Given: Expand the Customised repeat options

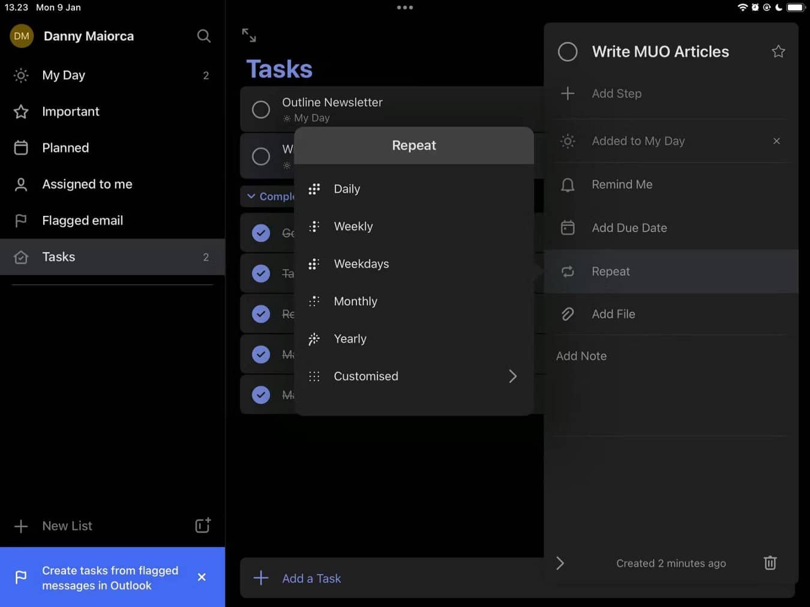Looking at the screenshot, I should (513, 376).
